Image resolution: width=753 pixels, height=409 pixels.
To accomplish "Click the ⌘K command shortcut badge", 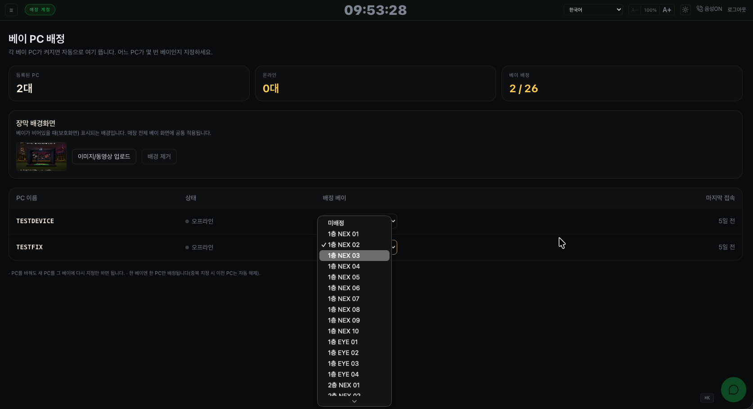I will tap(707, 398).
